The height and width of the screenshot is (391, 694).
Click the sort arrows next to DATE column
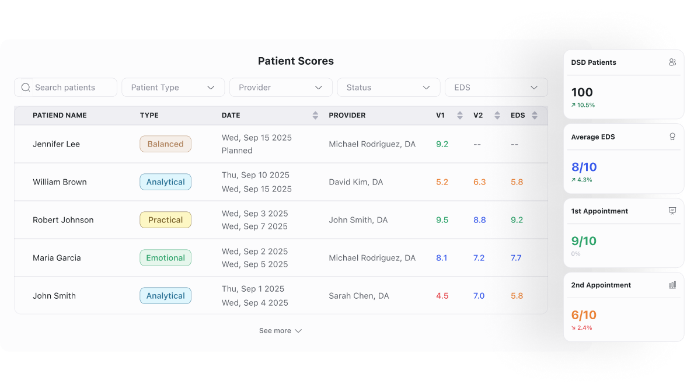[315, 115]
